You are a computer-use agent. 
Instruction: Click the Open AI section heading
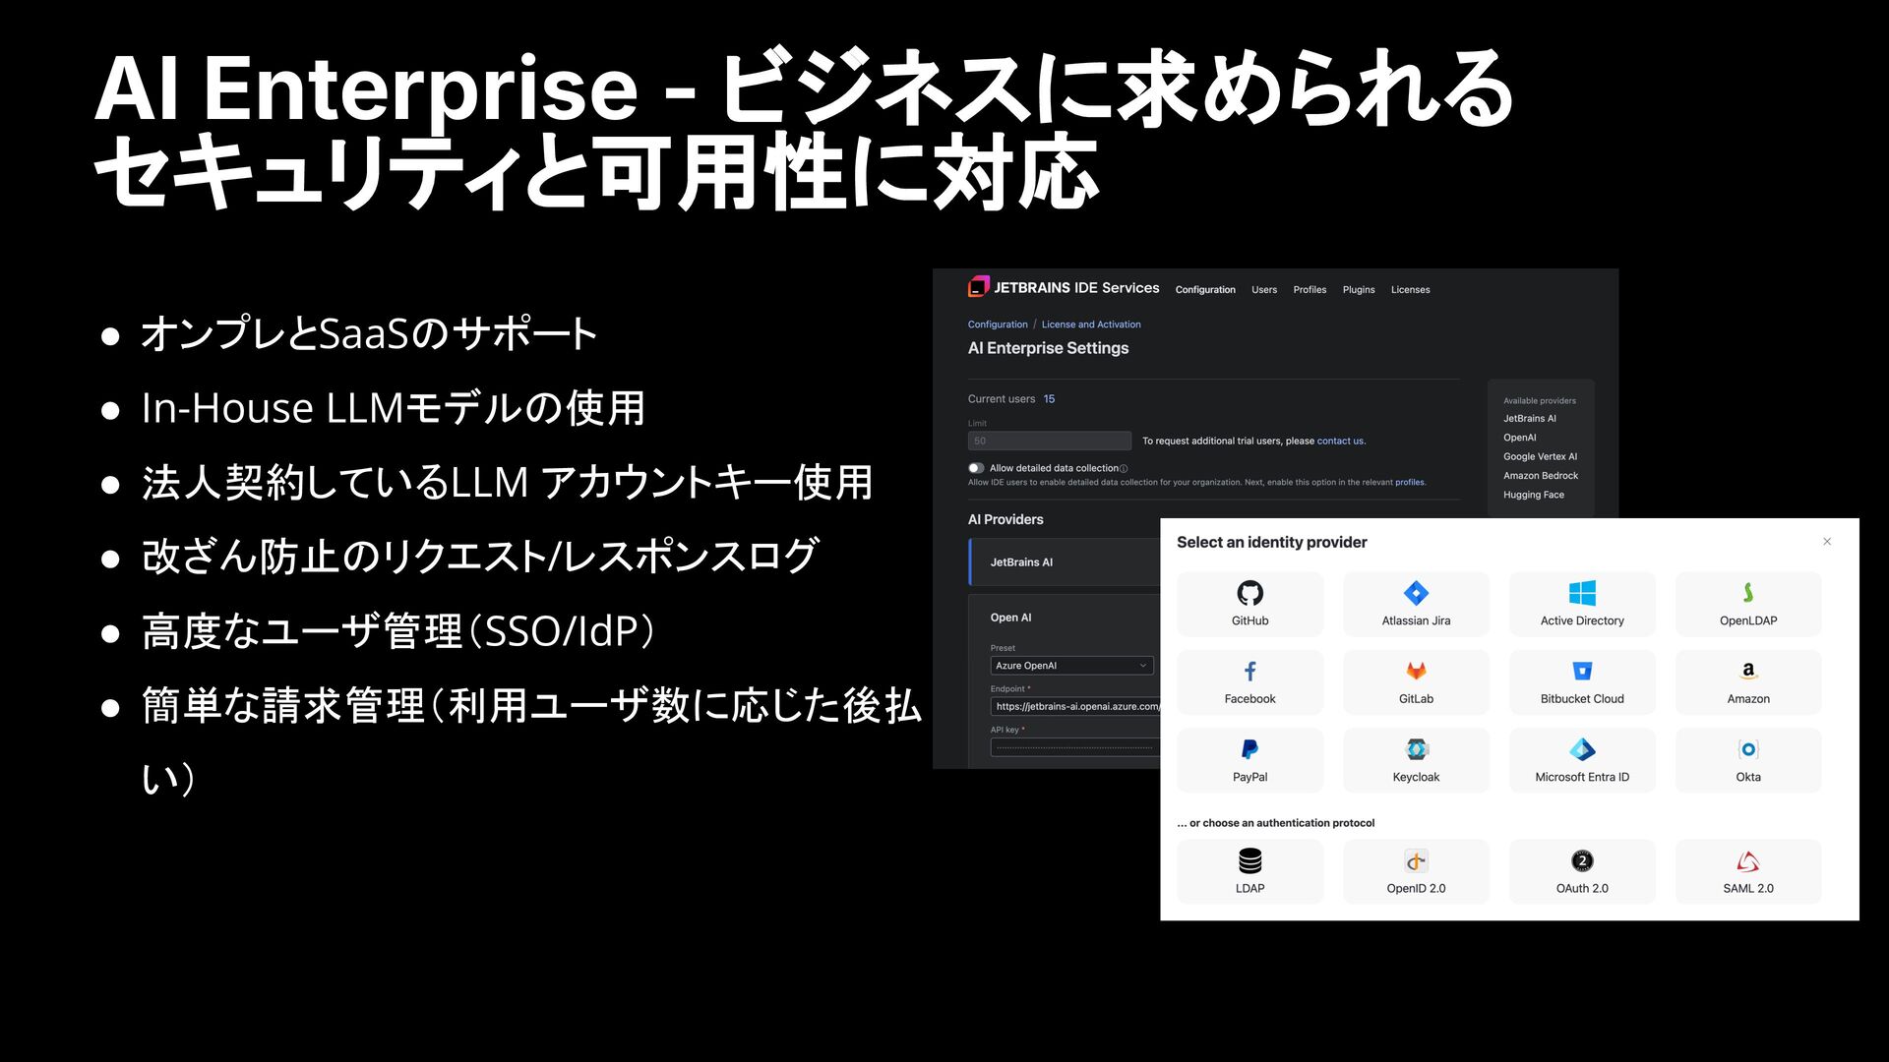1010,618
